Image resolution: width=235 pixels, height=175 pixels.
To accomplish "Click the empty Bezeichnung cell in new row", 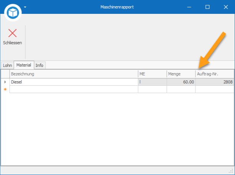I will (74, 89).
